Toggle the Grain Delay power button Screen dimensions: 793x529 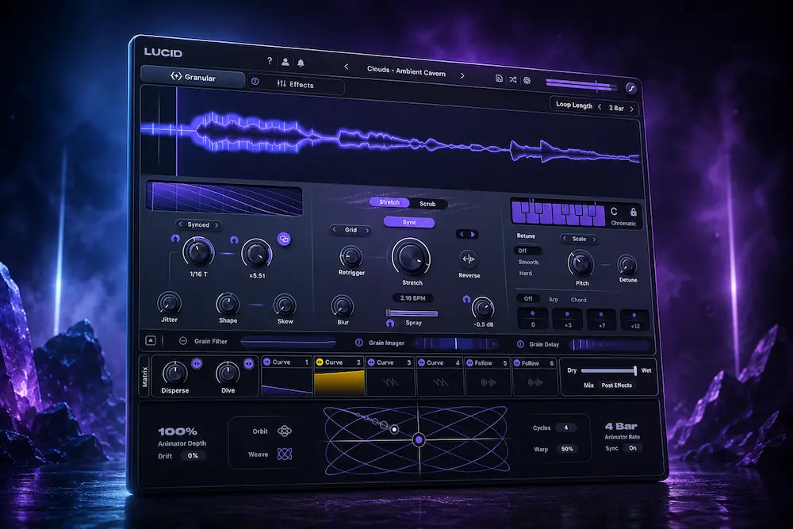tap(520, 344)
